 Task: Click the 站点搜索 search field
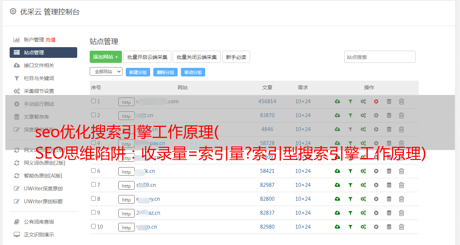(x=380, y=57)
